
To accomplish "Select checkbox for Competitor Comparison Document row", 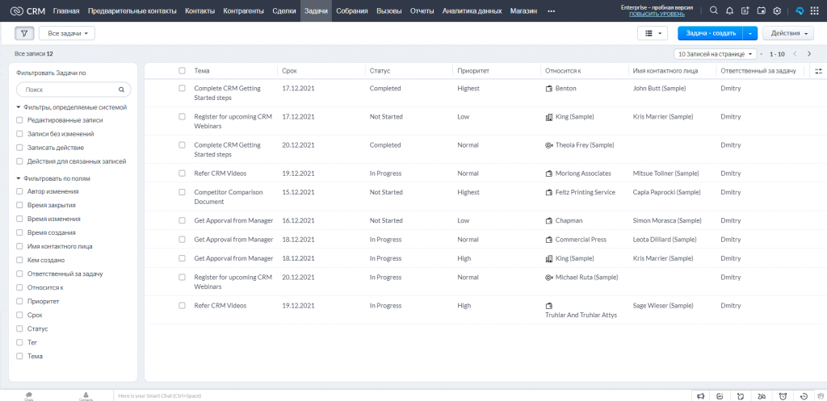I will point(182,192).
